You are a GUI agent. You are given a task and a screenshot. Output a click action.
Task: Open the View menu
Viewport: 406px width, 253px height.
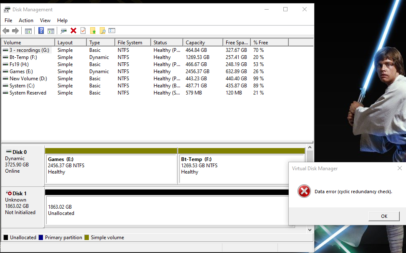[x=45, y=20]
